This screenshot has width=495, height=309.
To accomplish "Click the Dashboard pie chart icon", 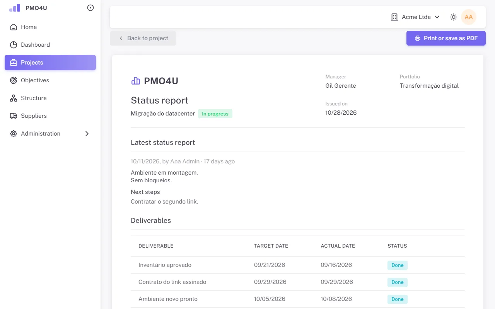I will tap(14, 45).
